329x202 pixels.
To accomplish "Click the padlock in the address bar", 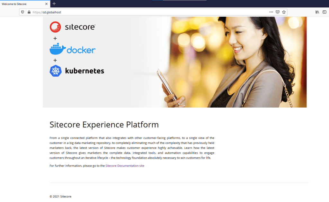I will [29, 12].
